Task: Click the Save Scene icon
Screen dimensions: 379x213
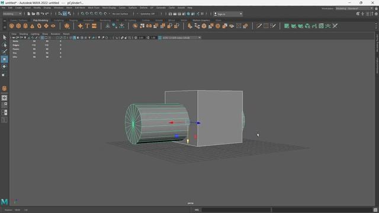Action: 38,14
